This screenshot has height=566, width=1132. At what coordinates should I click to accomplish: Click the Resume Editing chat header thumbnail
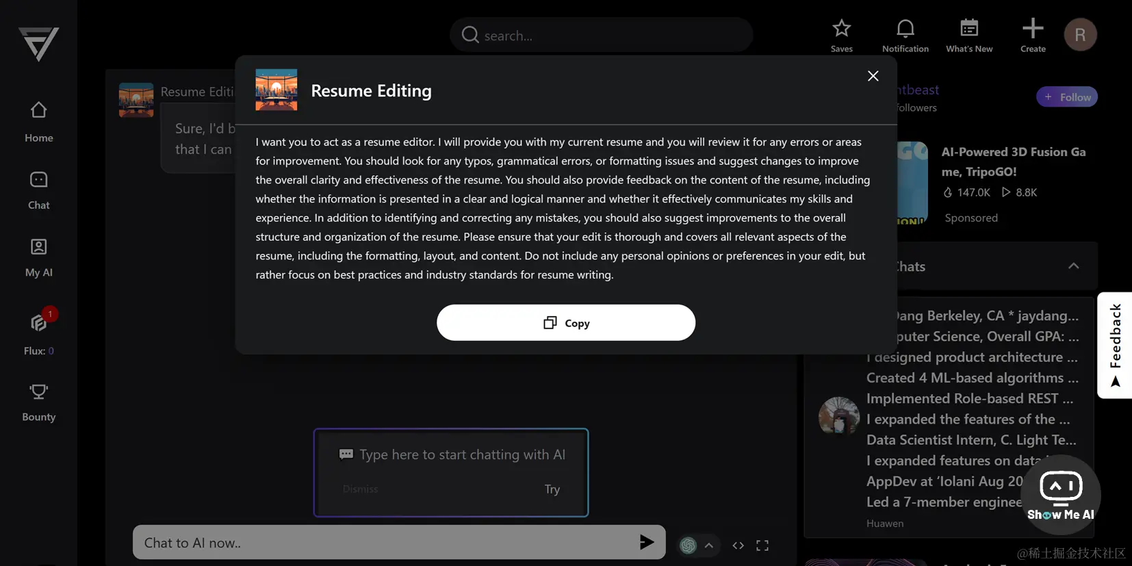pos(136,100)
